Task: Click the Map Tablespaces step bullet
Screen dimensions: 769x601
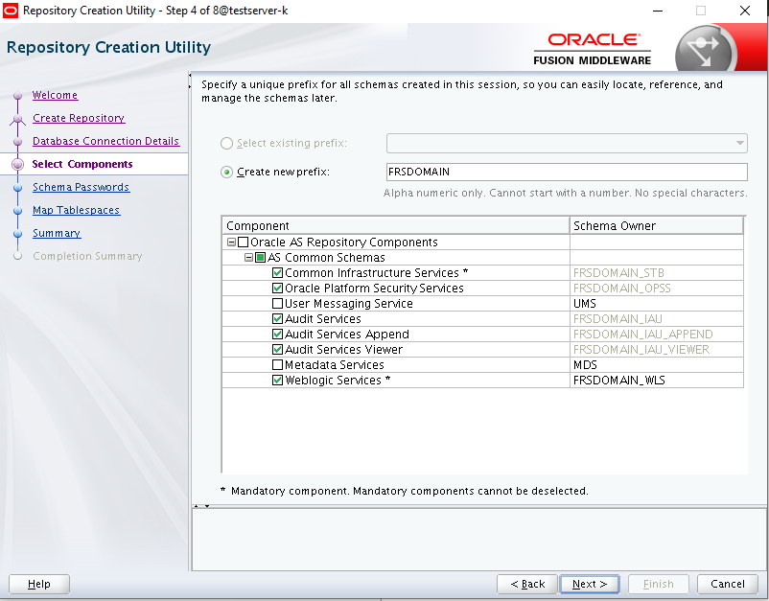Action: pos(17,210)
